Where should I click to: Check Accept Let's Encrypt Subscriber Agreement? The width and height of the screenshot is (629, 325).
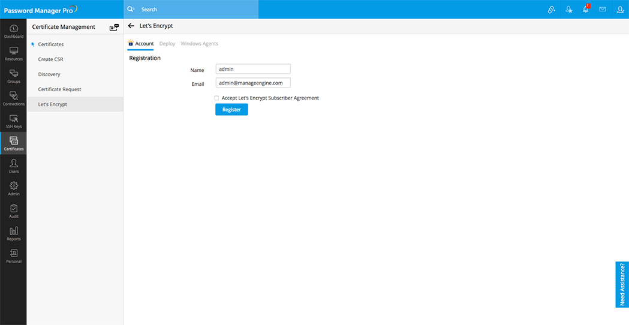point(216,98)
